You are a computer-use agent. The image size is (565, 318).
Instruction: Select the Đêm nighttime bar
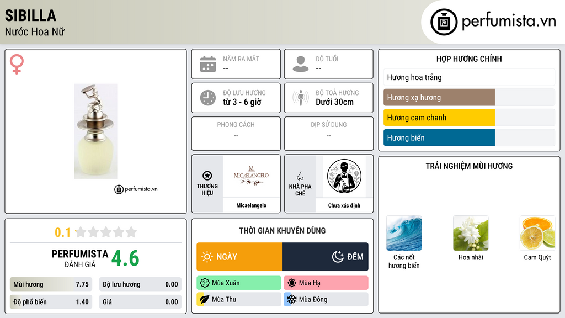click(x=326, y=257)
